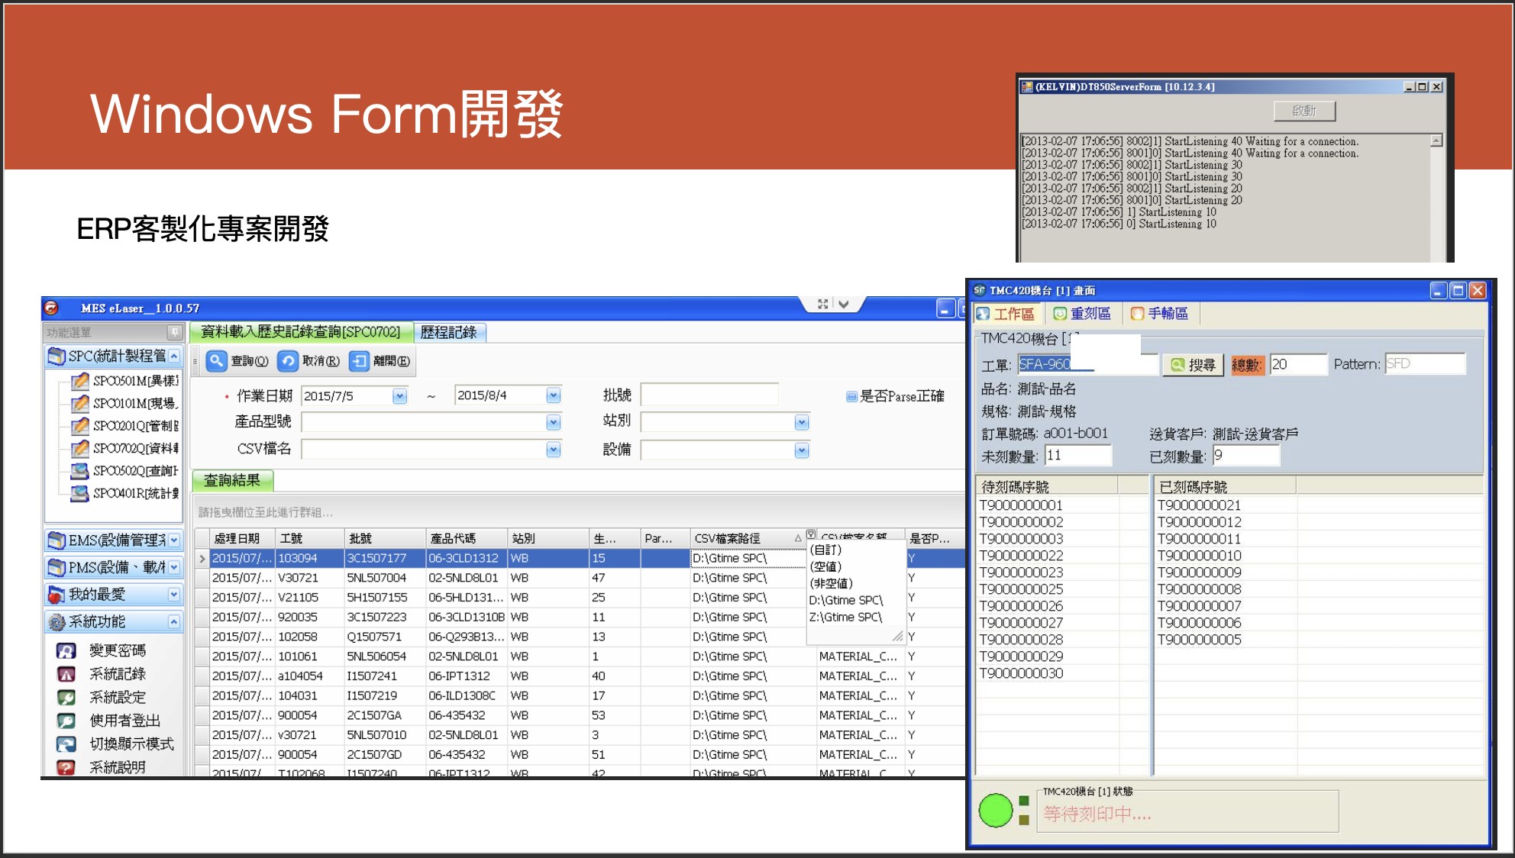
Task: Click the 批號 input field
Action: pos(709,395)
